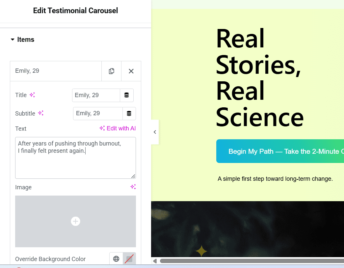Click into the Title input field
344x268 pixels.
pyautogui.click(x=96, y=95)
